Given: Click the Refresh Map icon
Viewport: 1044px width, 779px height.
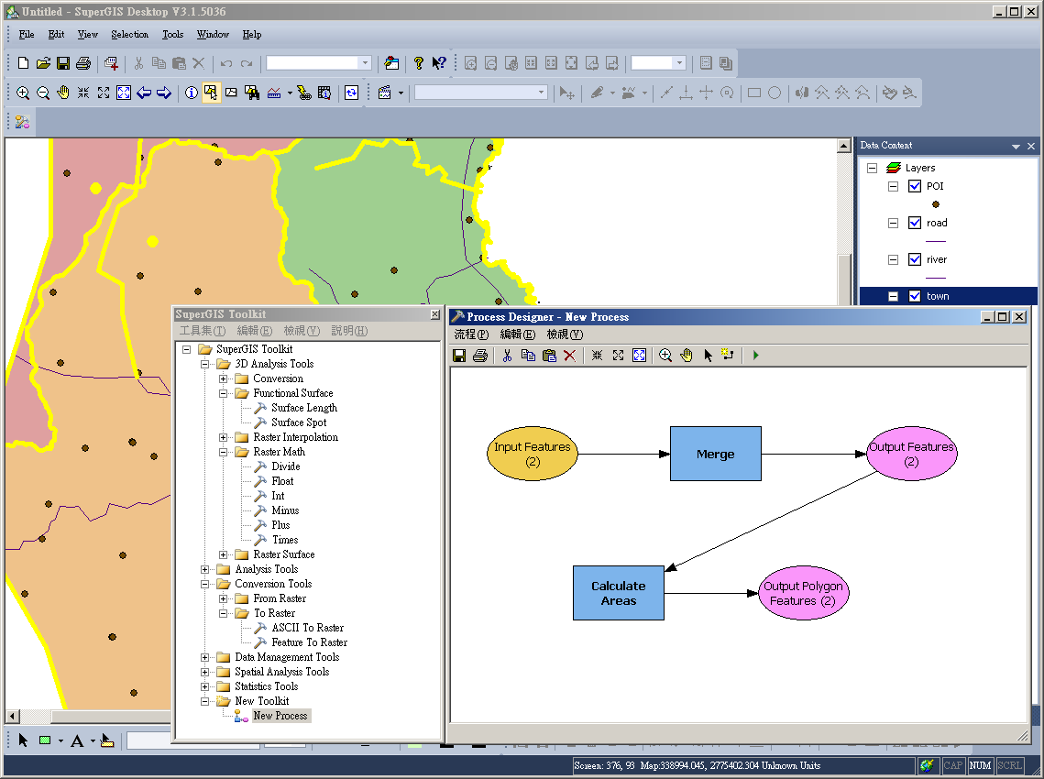Looking at the screenshot, I should pyautogui.click(x=352, y=93).
